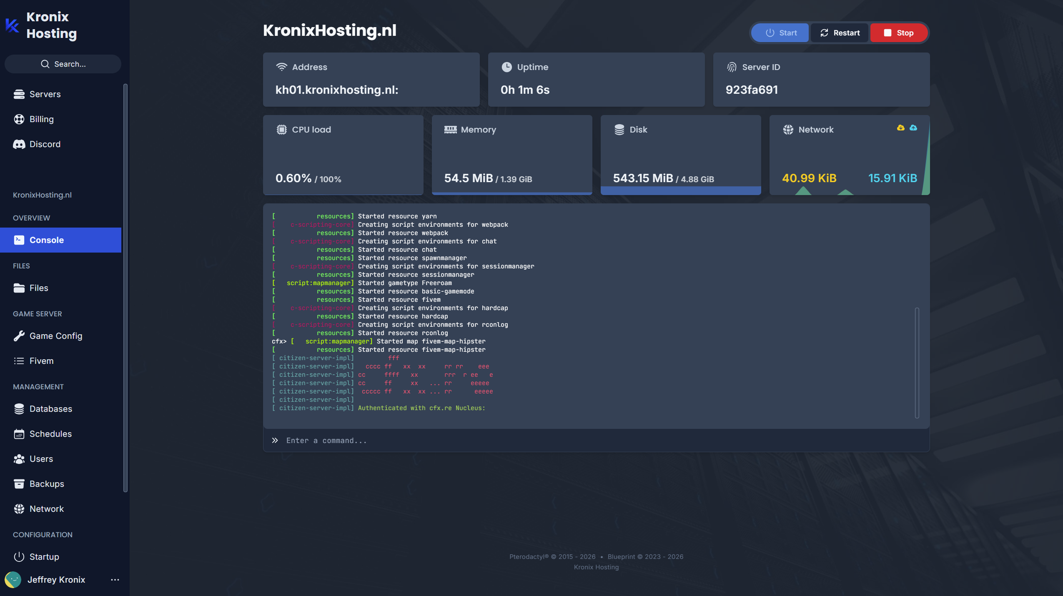Open the Fivem settings page
Image resolution: width=1063 pixels, height=596 pixels.
pos(61,361)
